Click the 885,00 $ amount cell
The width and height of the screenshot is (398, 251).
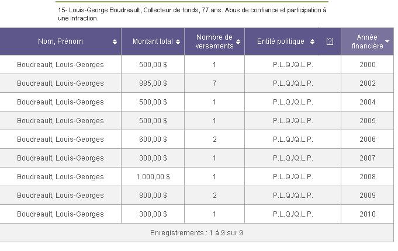click(x=153, y=83)
